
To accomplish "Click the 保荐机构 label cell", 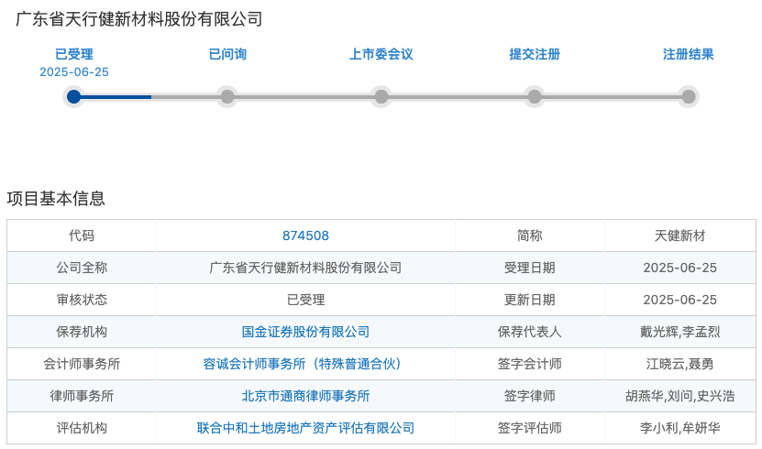I will pyautogui.click(x=82, y=332).
